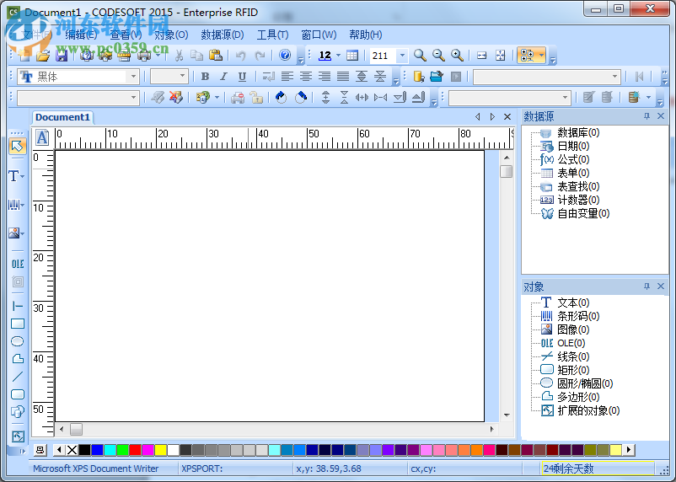The width and height of the screenshot is (676, 482).
Task: Click the document properties A icon by ruler
Action: (x=42, y=138)
